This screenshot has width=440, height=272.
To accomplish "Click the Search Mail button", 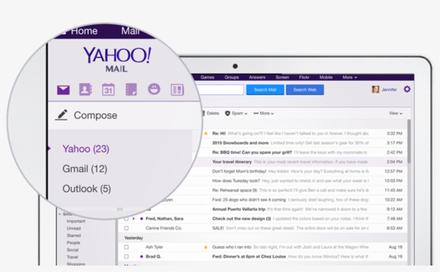I will [x=265, y=90].
